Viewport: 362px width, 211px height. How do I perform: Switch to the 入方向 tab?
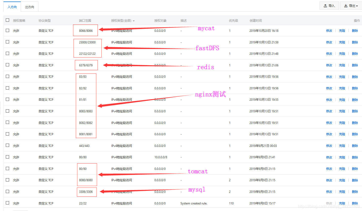pyautogui.click(x=12, y=7)
